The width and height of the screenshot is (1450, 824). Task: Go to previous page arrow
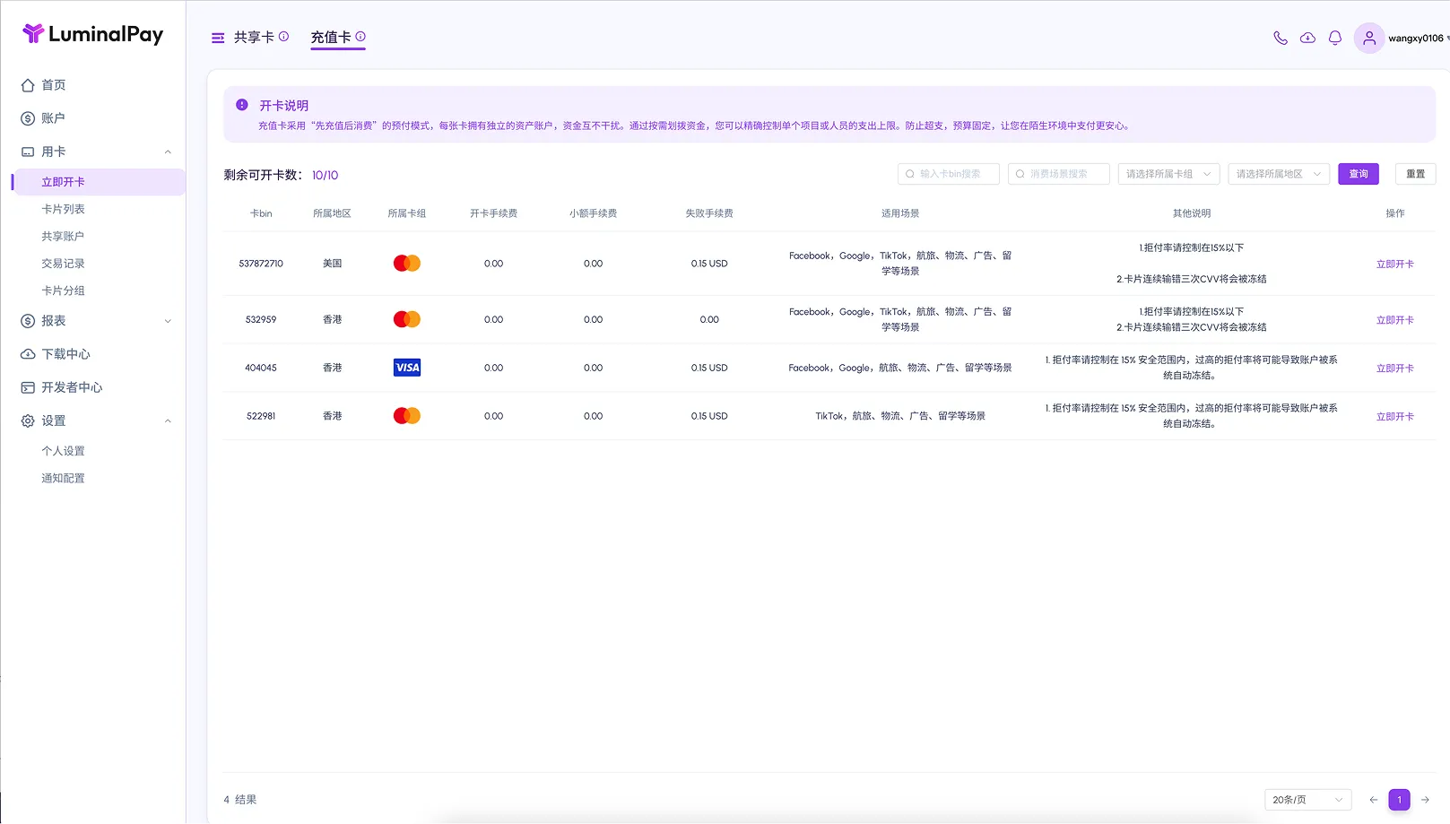coord(1374,800)
